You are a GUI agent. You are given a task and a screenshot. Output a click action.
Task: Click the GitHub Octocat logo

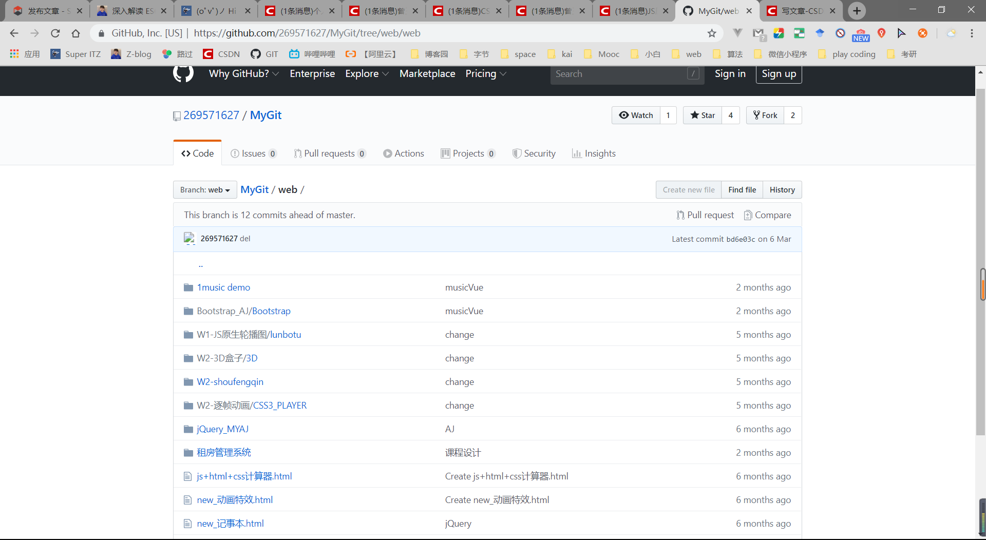point(183,73)
